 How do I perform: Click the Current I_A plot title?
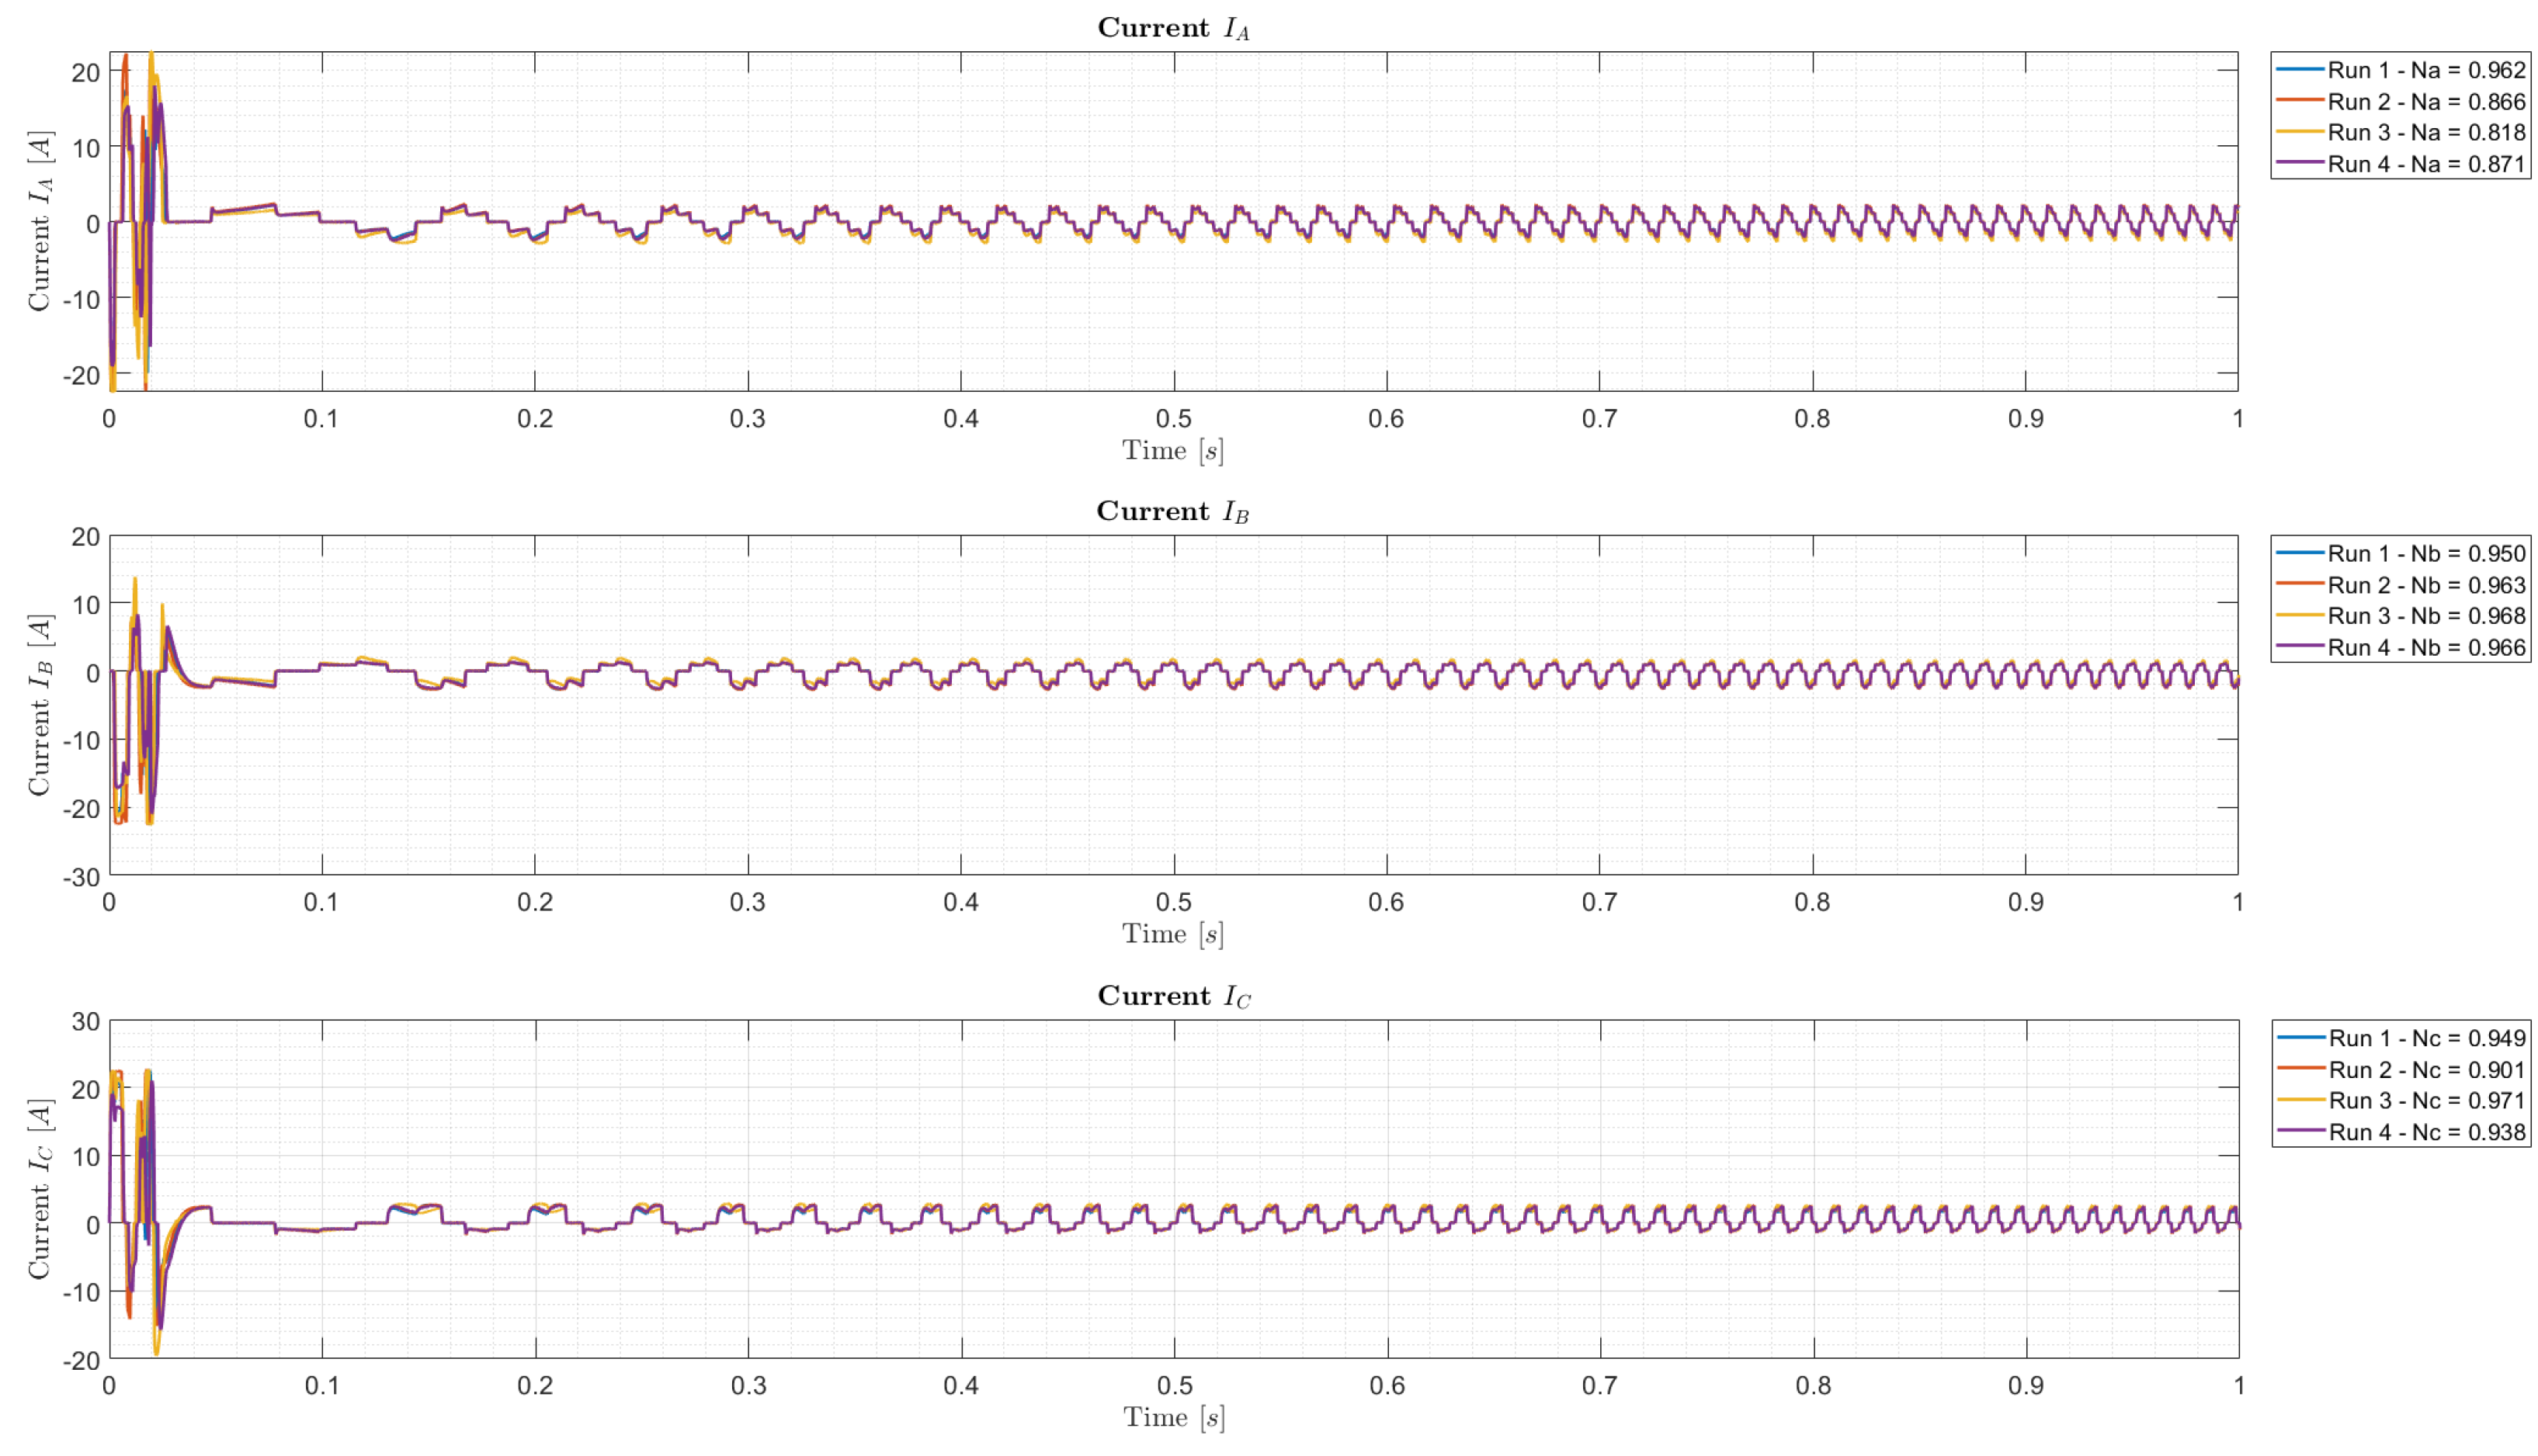tap(1173, 28)
